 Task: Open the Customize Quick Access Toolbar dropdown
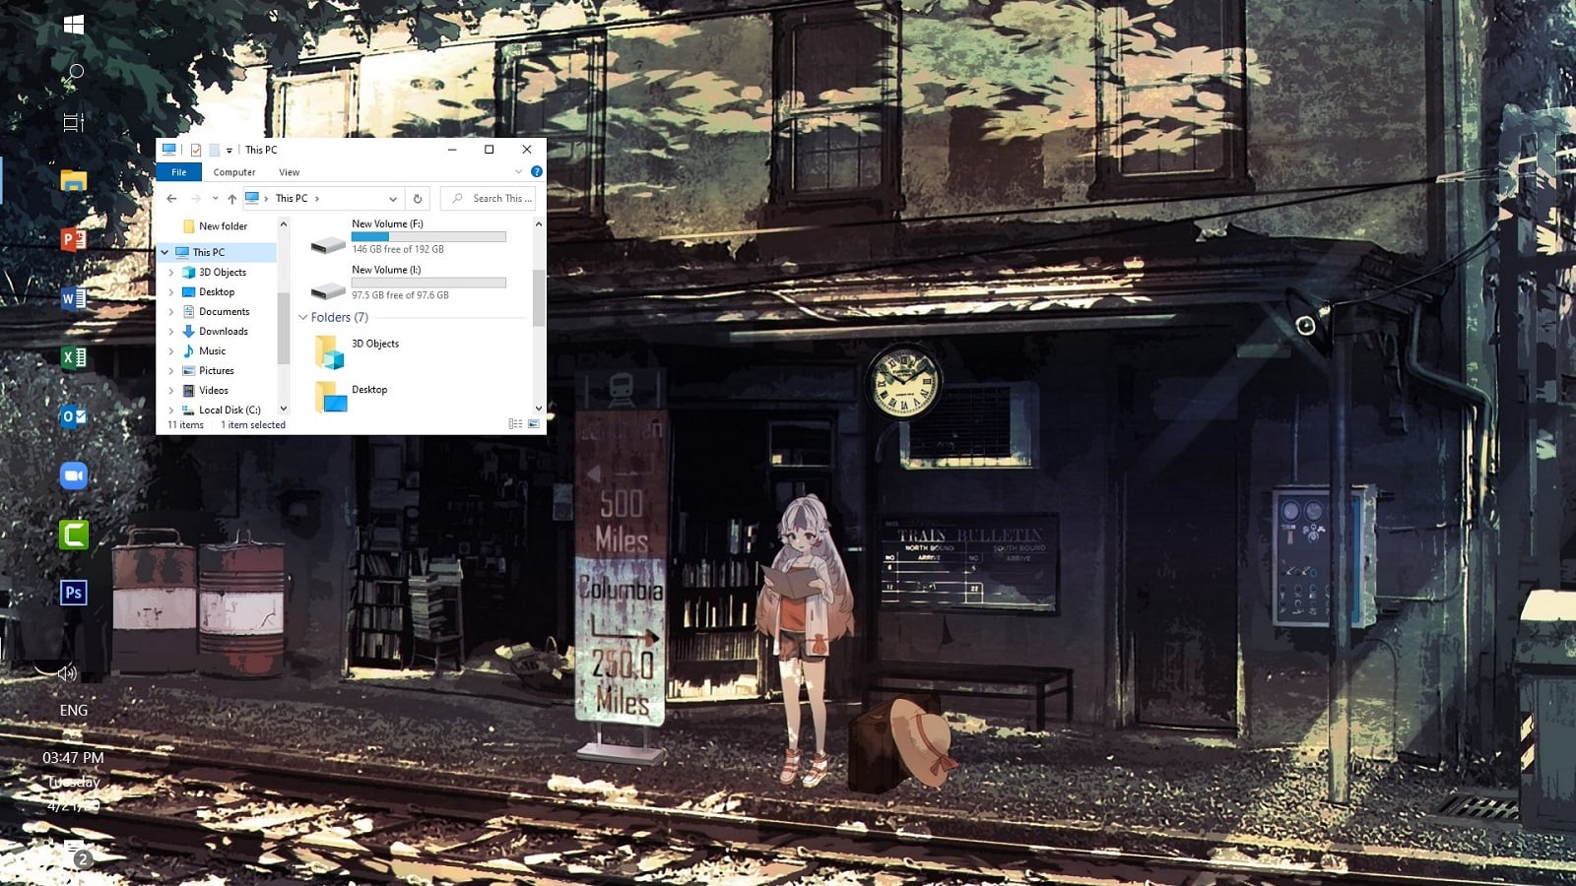point(230,151)
